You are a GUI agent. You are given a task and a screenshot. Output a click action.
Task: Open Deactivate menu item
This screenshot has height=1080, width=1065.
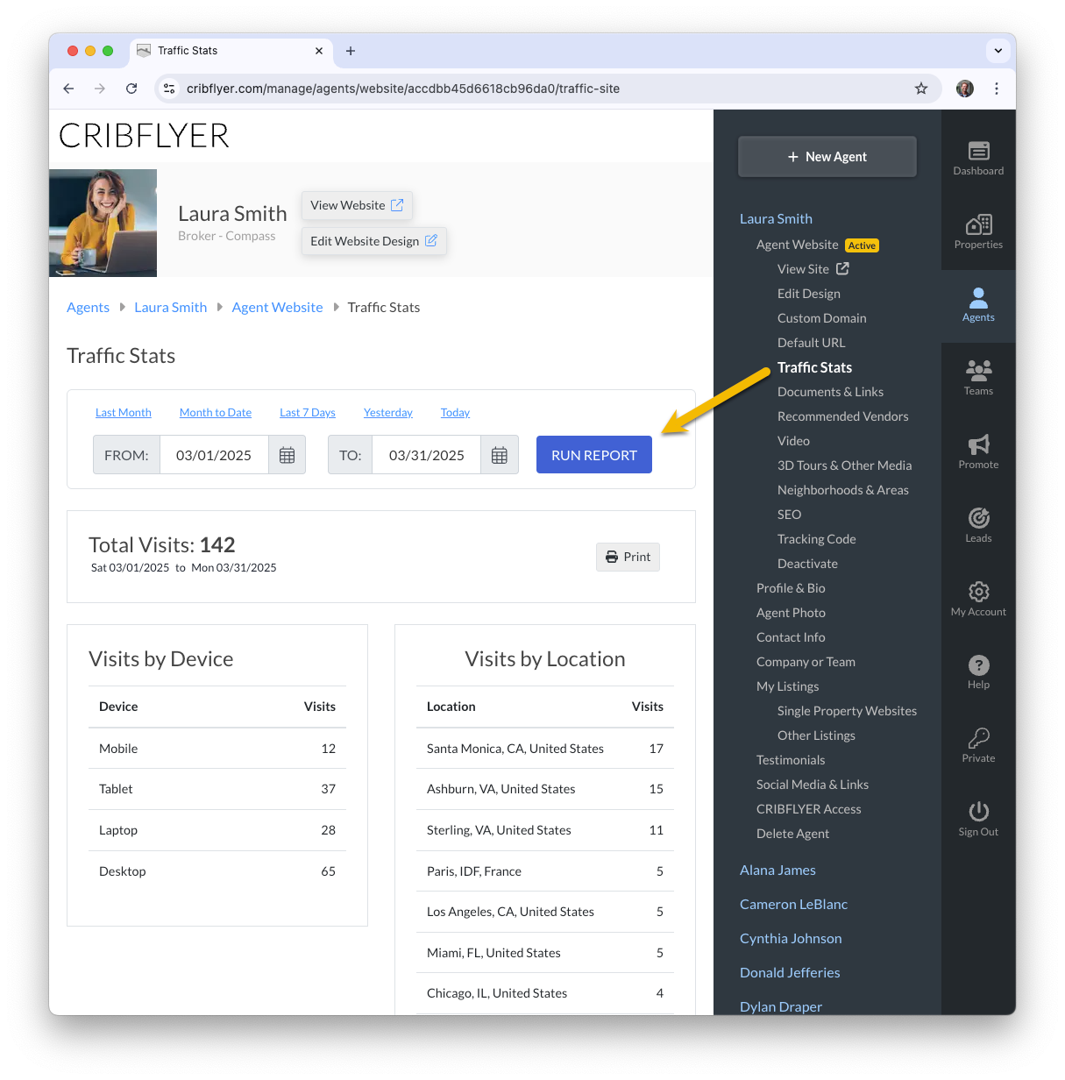(807, 564)
